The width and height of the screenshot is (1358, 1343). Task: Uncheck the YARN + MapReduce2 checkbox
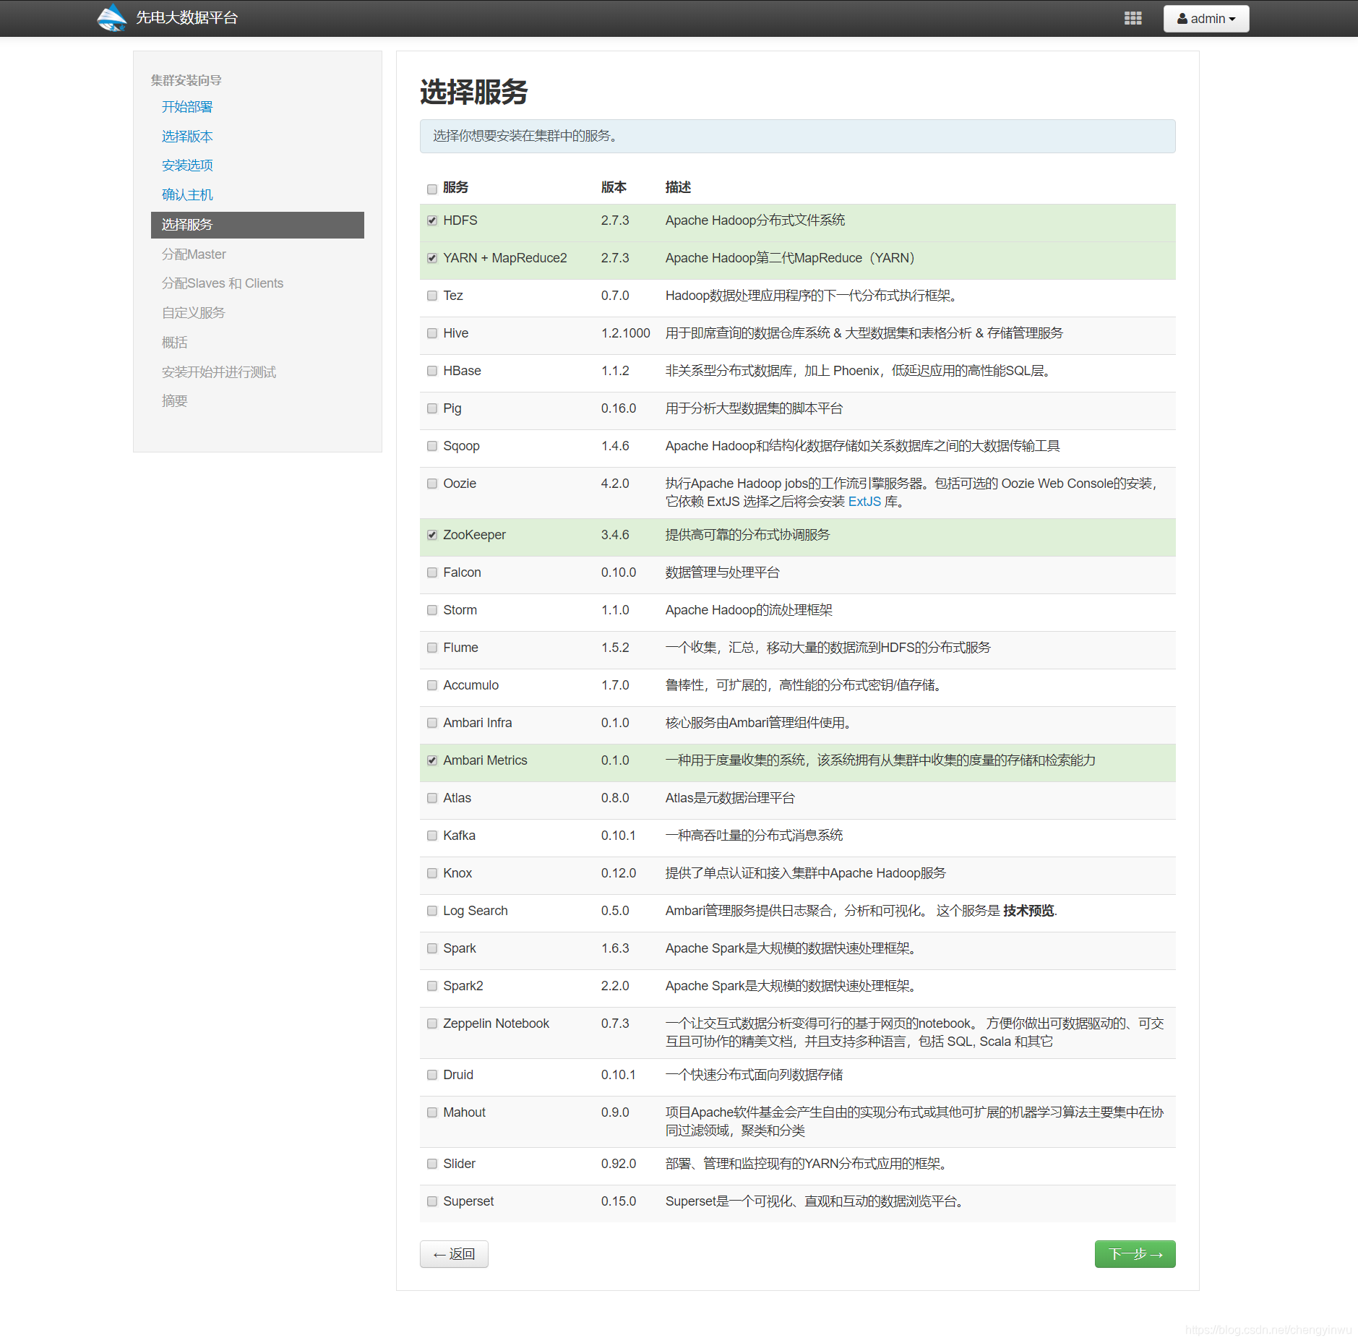pos(432,258)
